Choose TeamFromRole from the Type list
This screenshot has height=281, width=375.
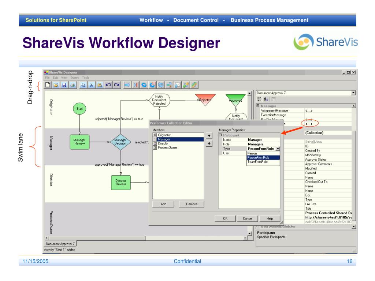[263, 162]
